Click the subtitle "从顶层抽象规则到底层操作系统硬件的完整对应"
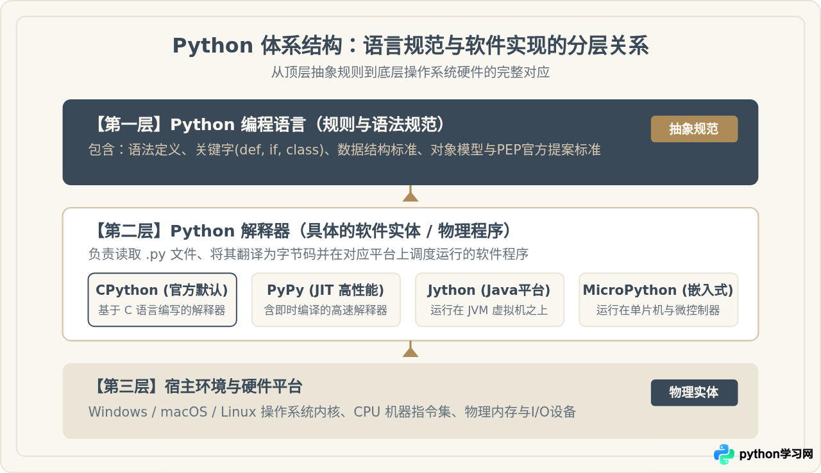 [x=410, y=72]
